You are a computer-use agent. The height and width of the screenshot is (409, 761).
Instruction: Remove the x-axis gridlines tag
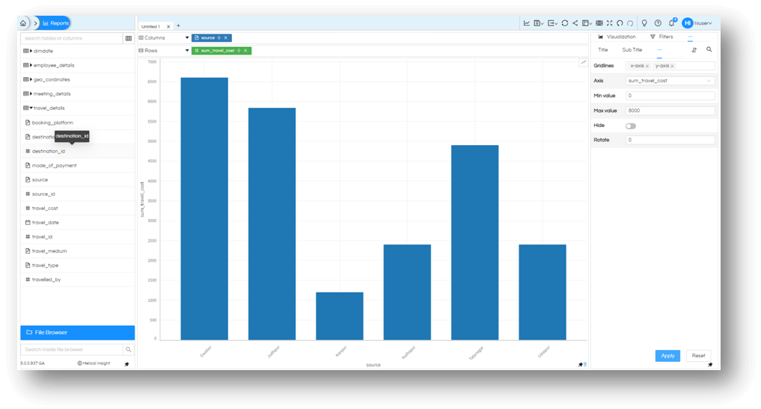coord(647,66)
